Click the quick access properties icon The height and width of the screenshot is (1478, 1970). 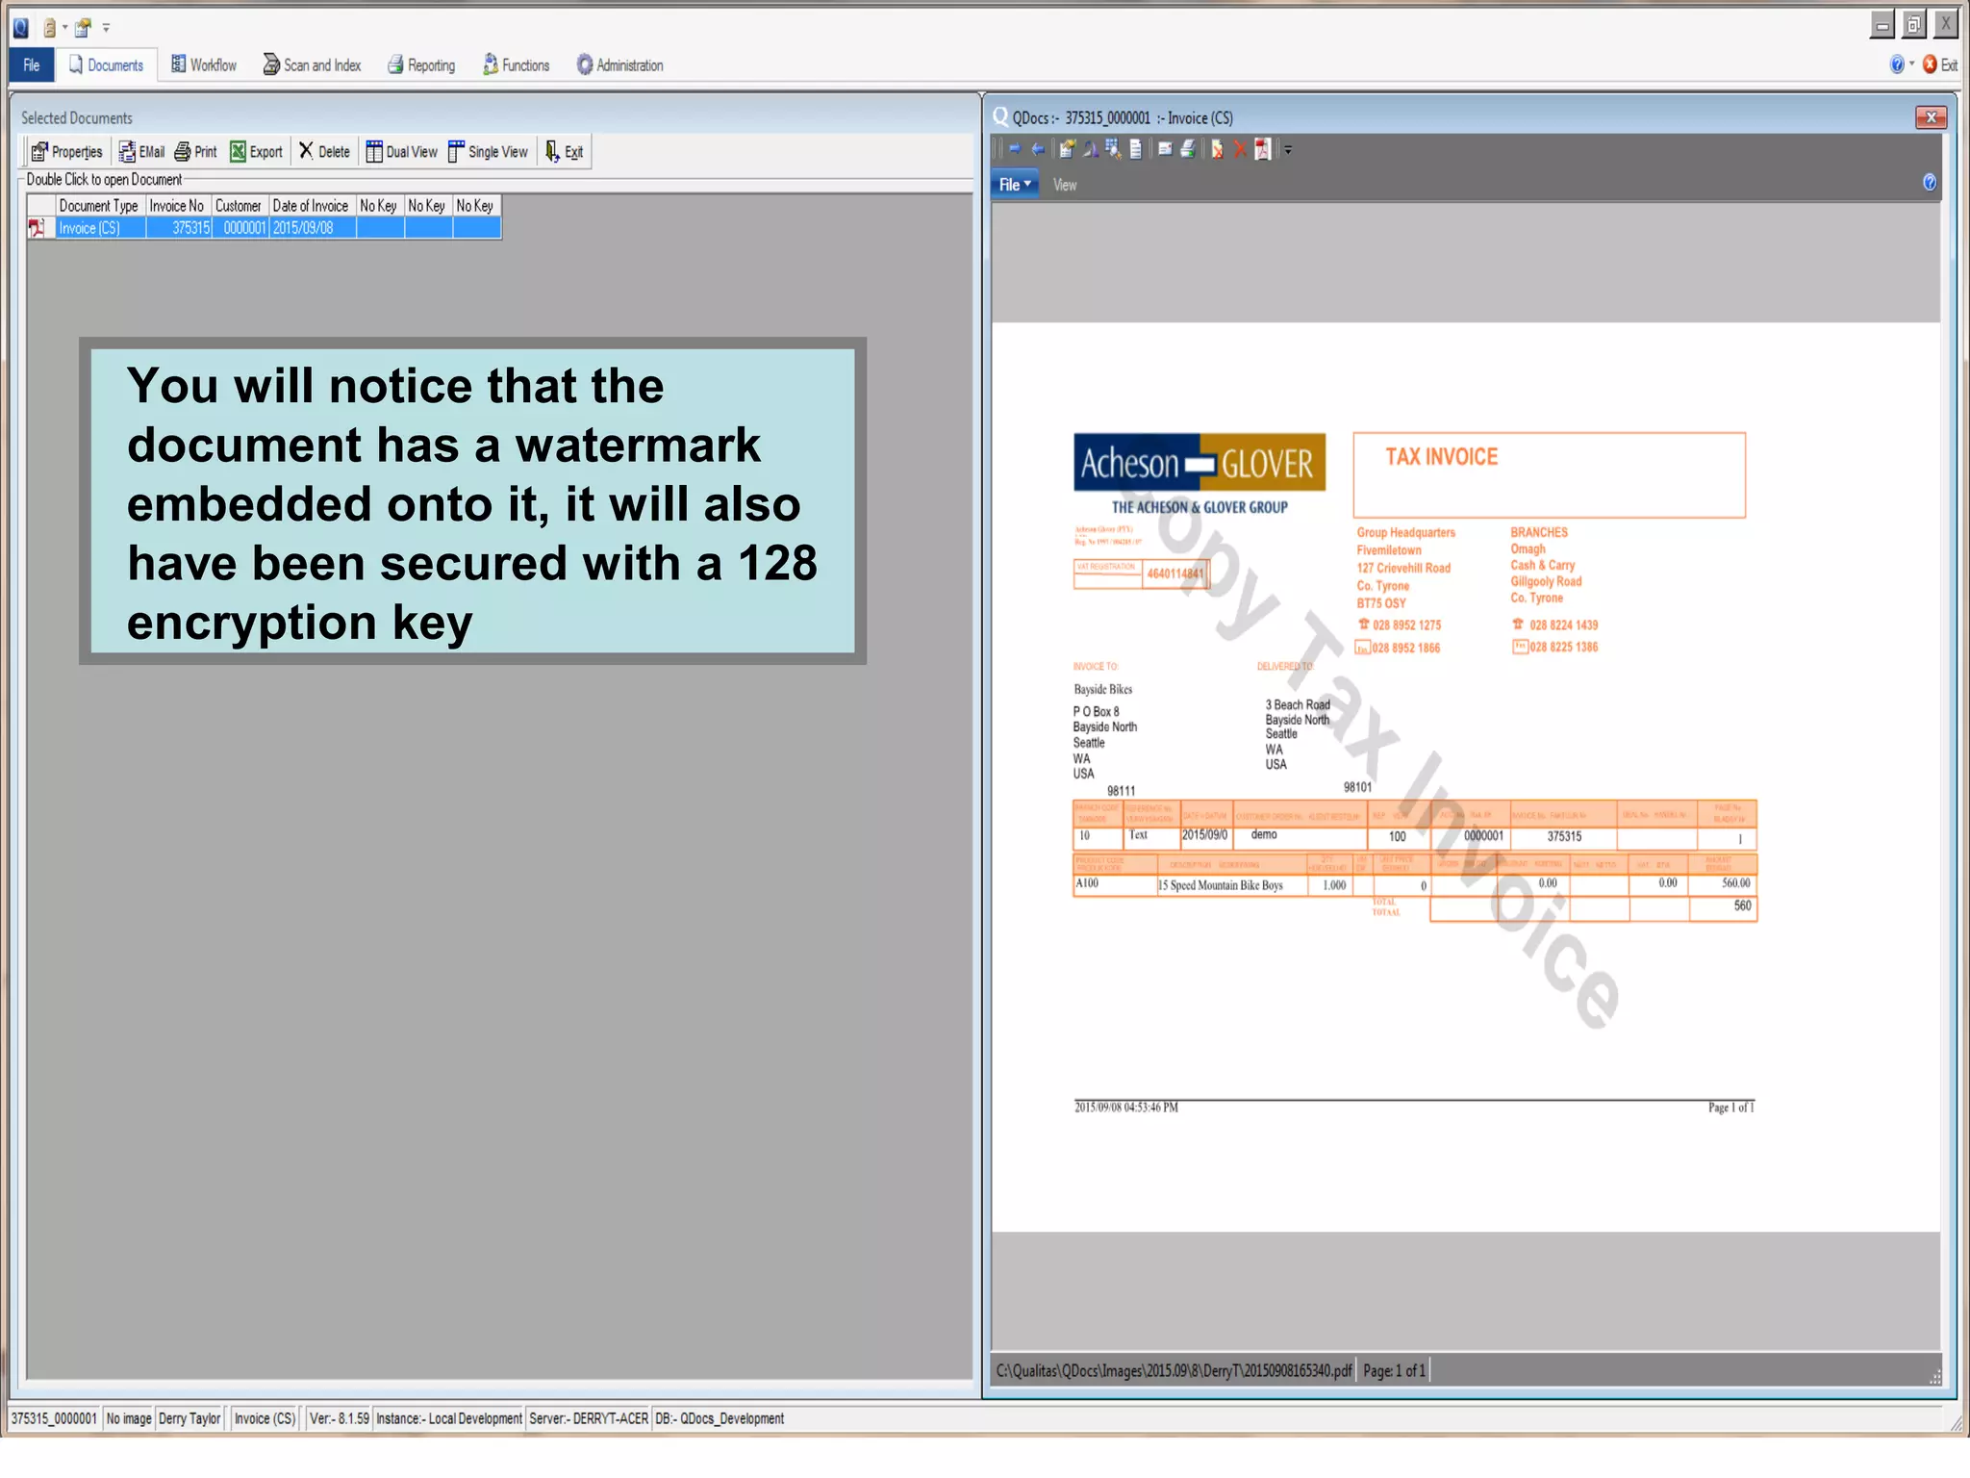point(84,28)
